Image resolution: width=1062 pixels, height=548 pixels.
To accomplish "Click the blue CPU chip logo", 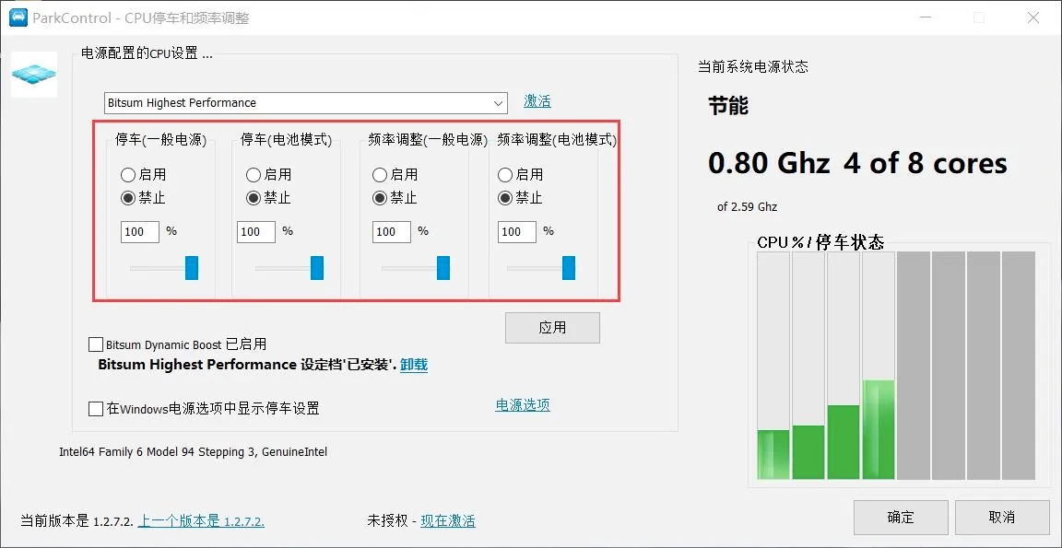I will click(x=33, y=75).
